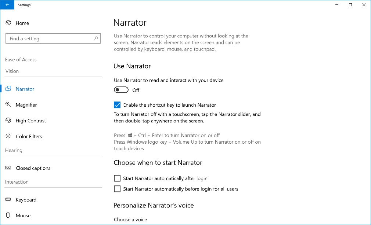Click the Mouse icon in the sidebar
Image resolution: width=371 pixels, height=225 pixels.
coord(8,215)
